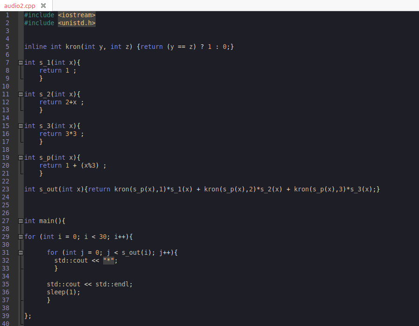419x326 pixels.
Task: Click line number 1 in the margin
Action: tap(7, 15)
